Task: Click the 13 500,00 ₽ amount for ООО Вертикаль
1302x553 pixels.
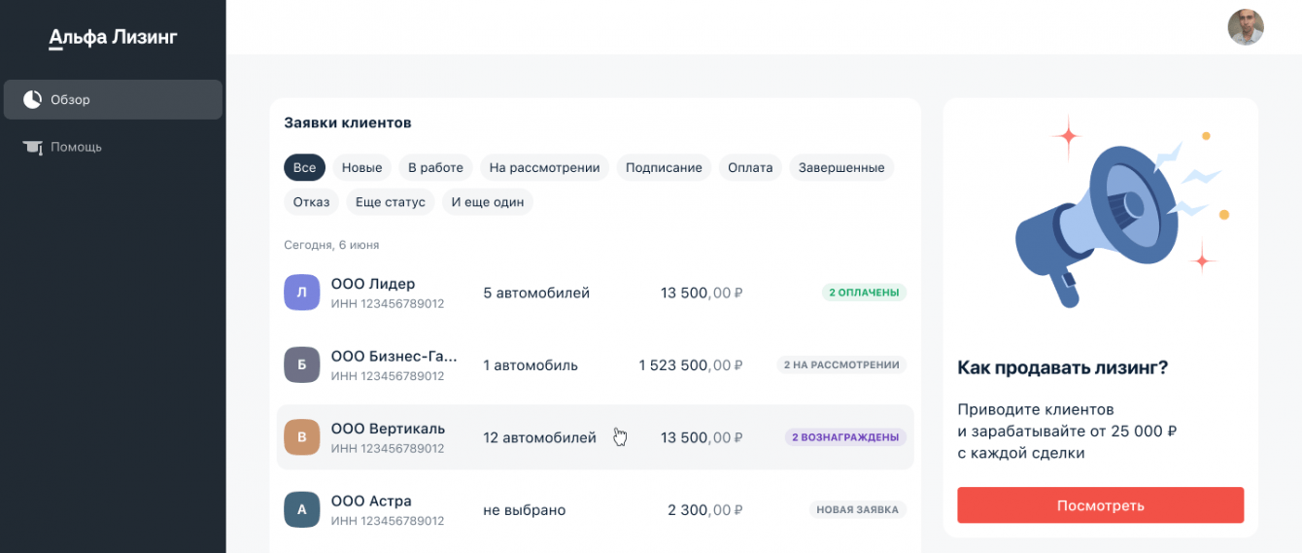Action: (702, 437)
